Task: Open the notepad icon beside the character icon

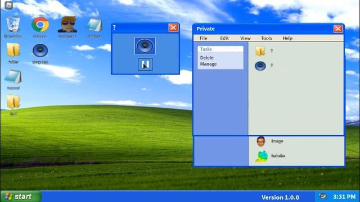Action: [x=94, y=25]
